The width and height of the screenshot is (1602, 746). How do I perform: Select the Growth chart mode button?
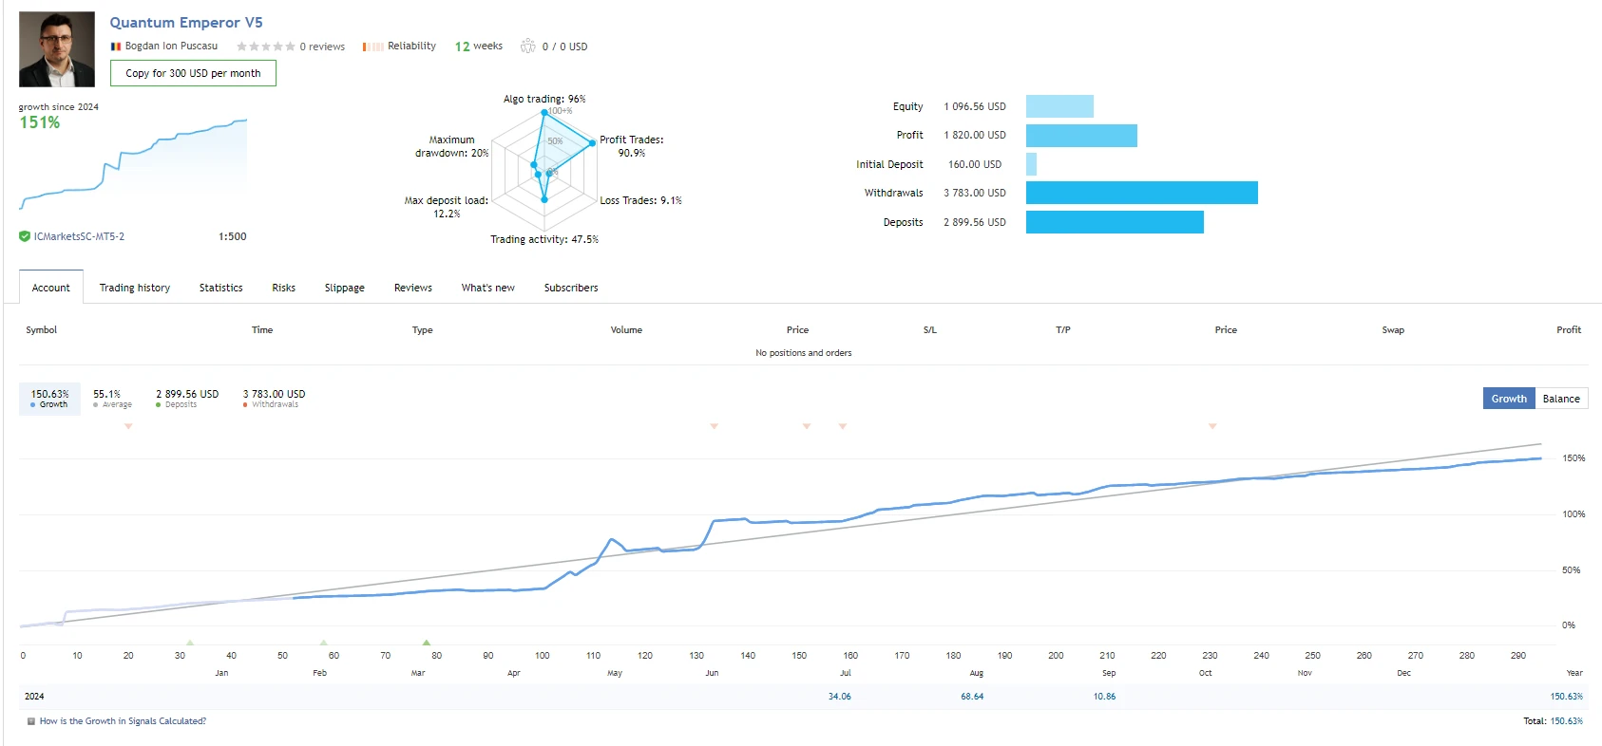click(1508, 399)
